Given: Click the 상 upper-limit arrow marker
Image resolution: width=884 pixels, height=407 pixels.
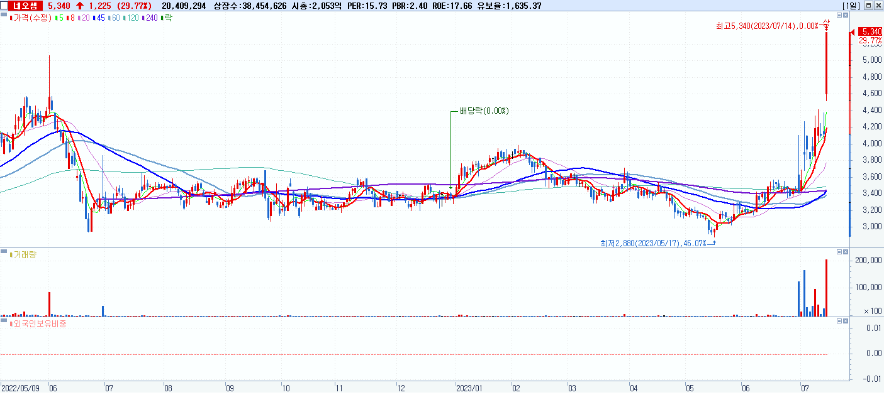Looking at the screenshot, I should [826, 24].
